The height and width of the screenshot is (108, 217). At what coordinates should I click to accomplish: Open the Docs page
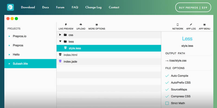[45, 7]
